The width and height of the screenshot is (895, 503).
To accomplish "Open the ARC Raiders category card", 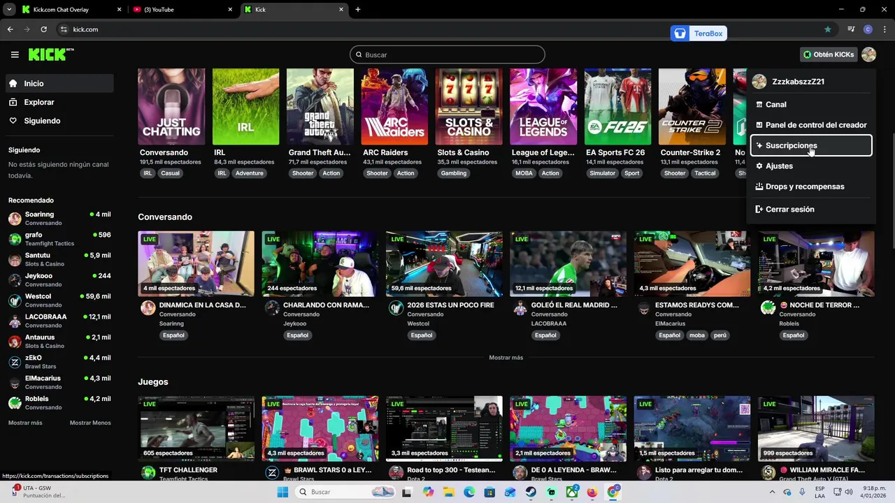I will point(394,106).
